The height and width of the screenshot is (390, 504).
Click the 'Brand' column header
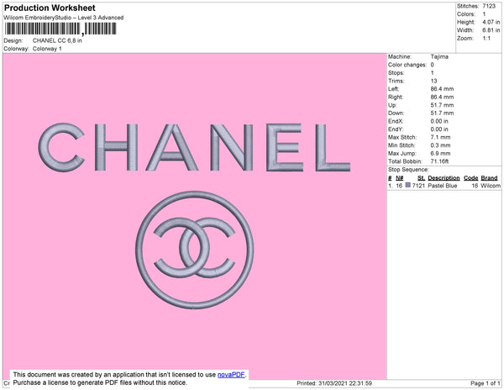pyautogui.click(x=489, y=178)
